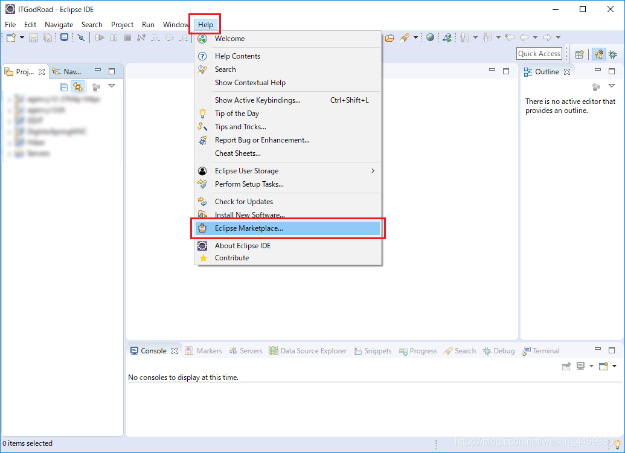625x453 pixels.
Task: Select the Java EE perspective icon
Action: point(598,54)
